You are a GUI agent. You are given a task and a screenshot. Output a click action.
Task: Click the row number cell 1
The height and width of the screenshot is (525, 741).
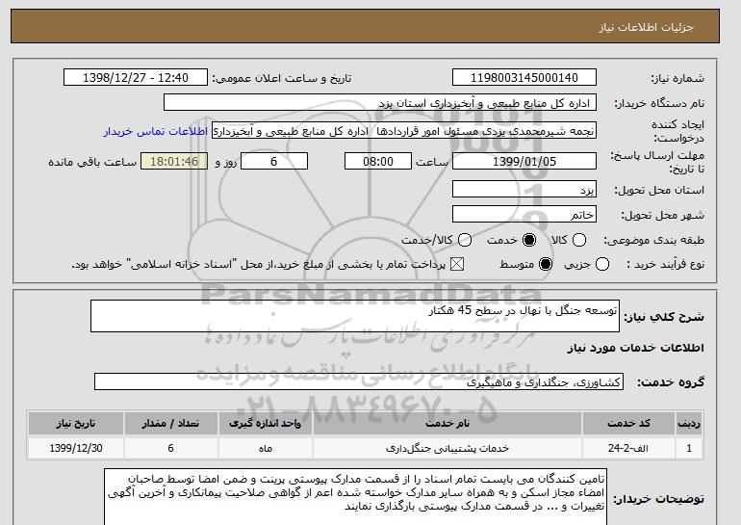tap(689, 448)
